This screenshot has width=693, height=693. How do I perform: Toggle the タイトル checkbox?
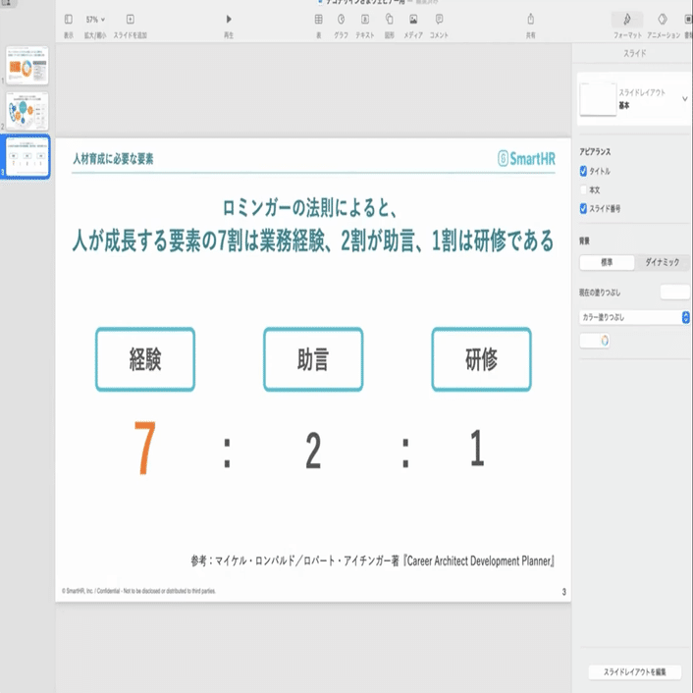click(x=583, y=171)
